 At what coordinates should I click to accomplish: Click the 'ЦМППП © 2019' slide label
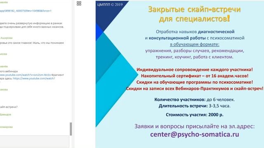point(110,5)
